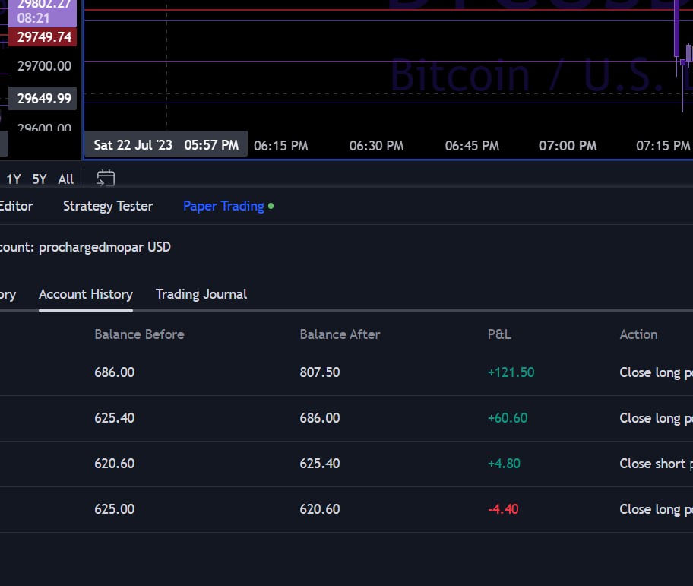693x586 pixels.
Task: Click the 29649.99 crosshair price label
Action: [x=43, y=98]
